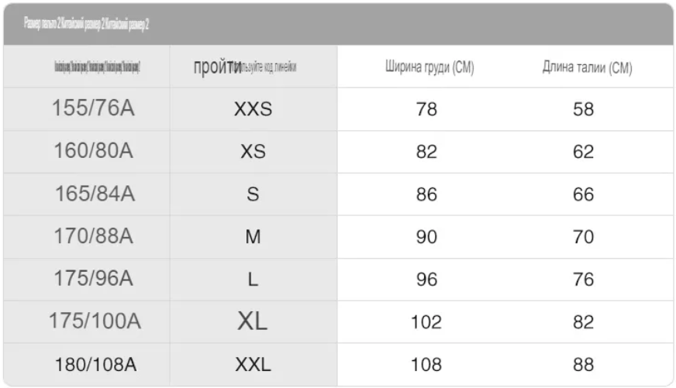Click the 165/84A size cell

tap(95, 194)
